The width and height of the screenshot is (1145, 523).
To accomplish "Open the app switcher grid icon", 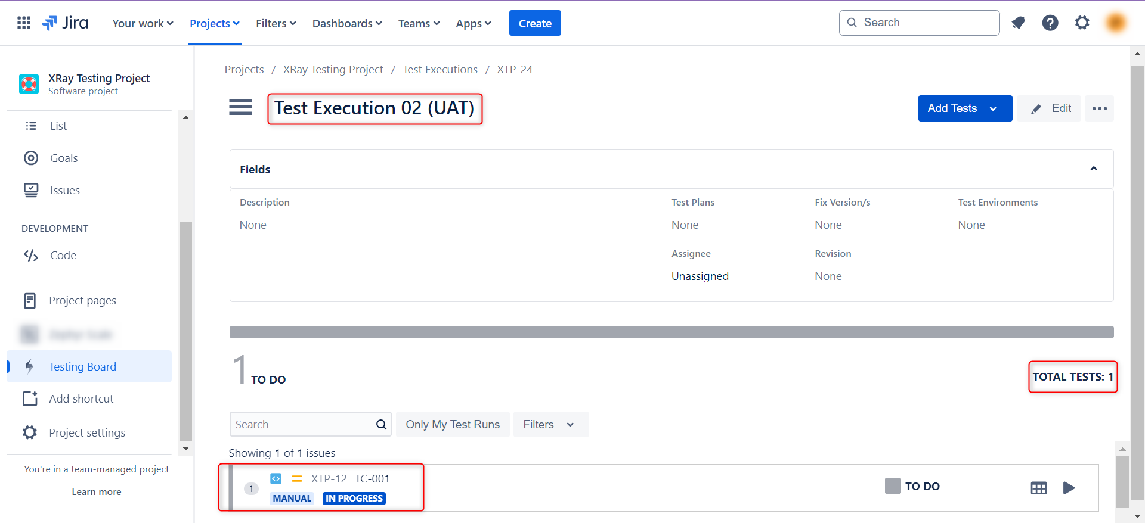I will 24,23.
